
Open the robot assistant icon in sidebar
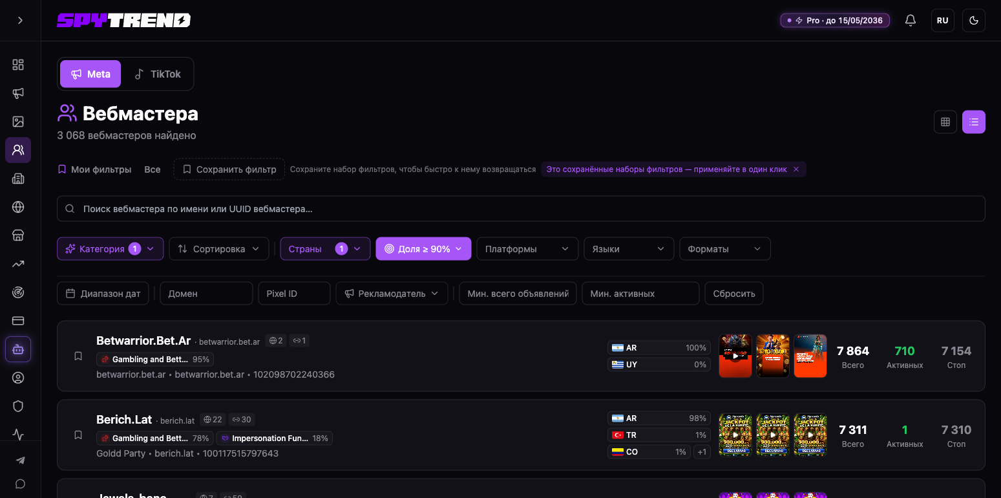pos(18,349)
